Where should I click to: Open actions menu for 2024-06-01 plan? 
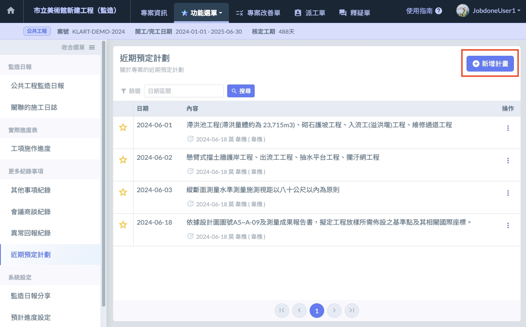(508, 128)
